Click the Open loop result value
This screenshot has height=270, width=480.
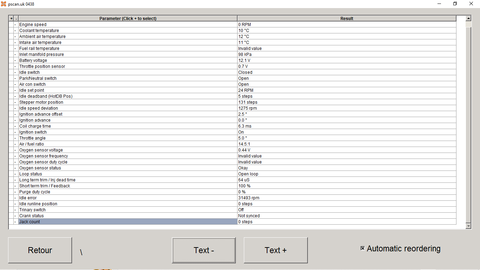[x=347, y=174]
